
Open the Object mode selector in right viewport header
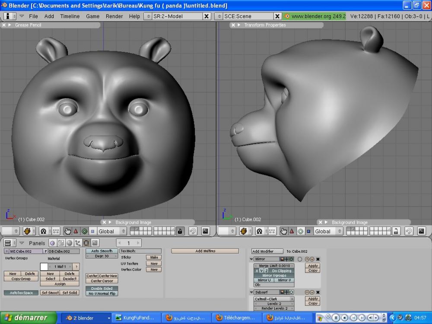tap(245, 231)
